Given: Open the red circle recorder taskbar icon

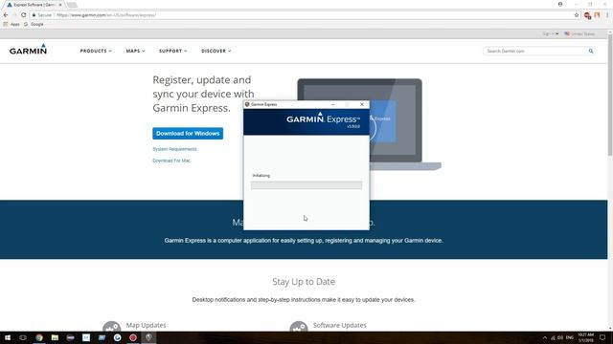Looking at the screenshot, I should (x=133, y=337).
